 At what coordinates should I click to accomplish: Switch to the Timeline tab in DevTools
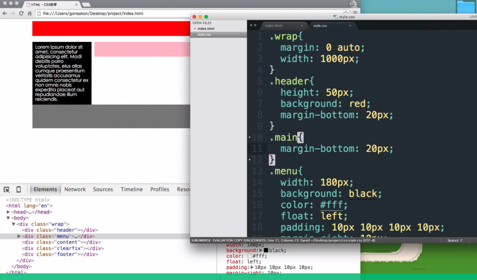[131, 189]
